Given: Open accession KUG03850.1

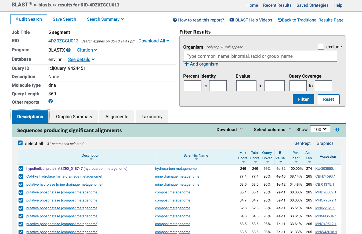Looking at the screenshot, I should 325,169.
